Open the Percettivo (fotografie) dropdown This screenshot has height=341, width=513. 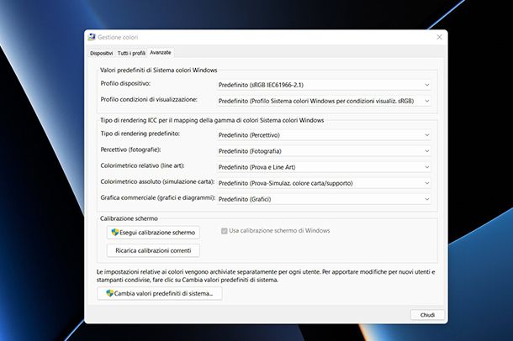tap(324, 151)
